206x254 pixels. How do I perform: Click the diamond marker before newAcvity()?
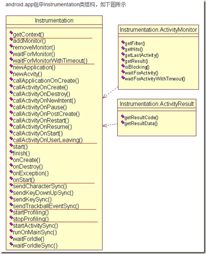click(x=11, y=72)
